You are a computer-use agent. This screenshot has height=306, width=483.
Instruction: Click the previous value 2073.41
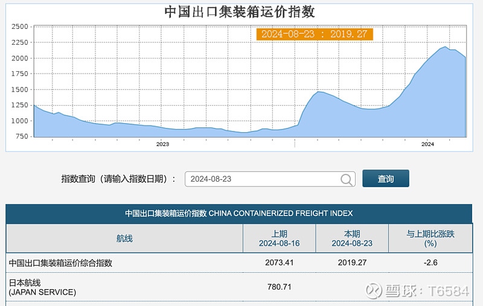[x=279, y=263]
